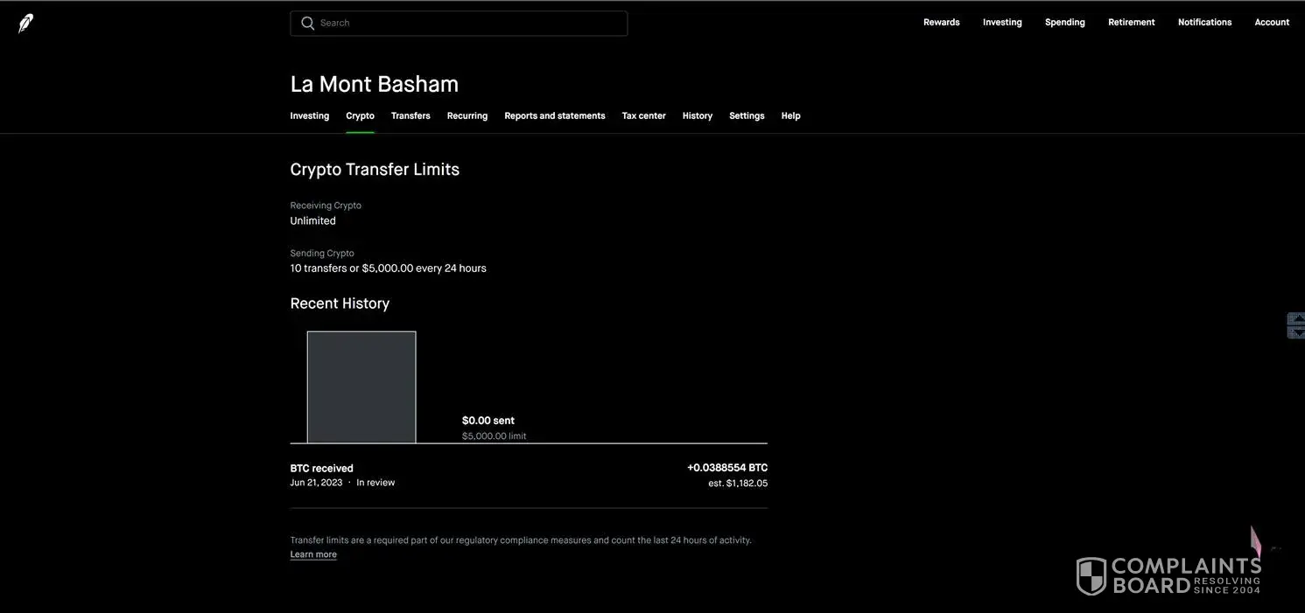Image resolution: width=1305 pixels, height=613 pixels.
Task: Click the Robinhood feather logo
Action: tap(25, 24)
